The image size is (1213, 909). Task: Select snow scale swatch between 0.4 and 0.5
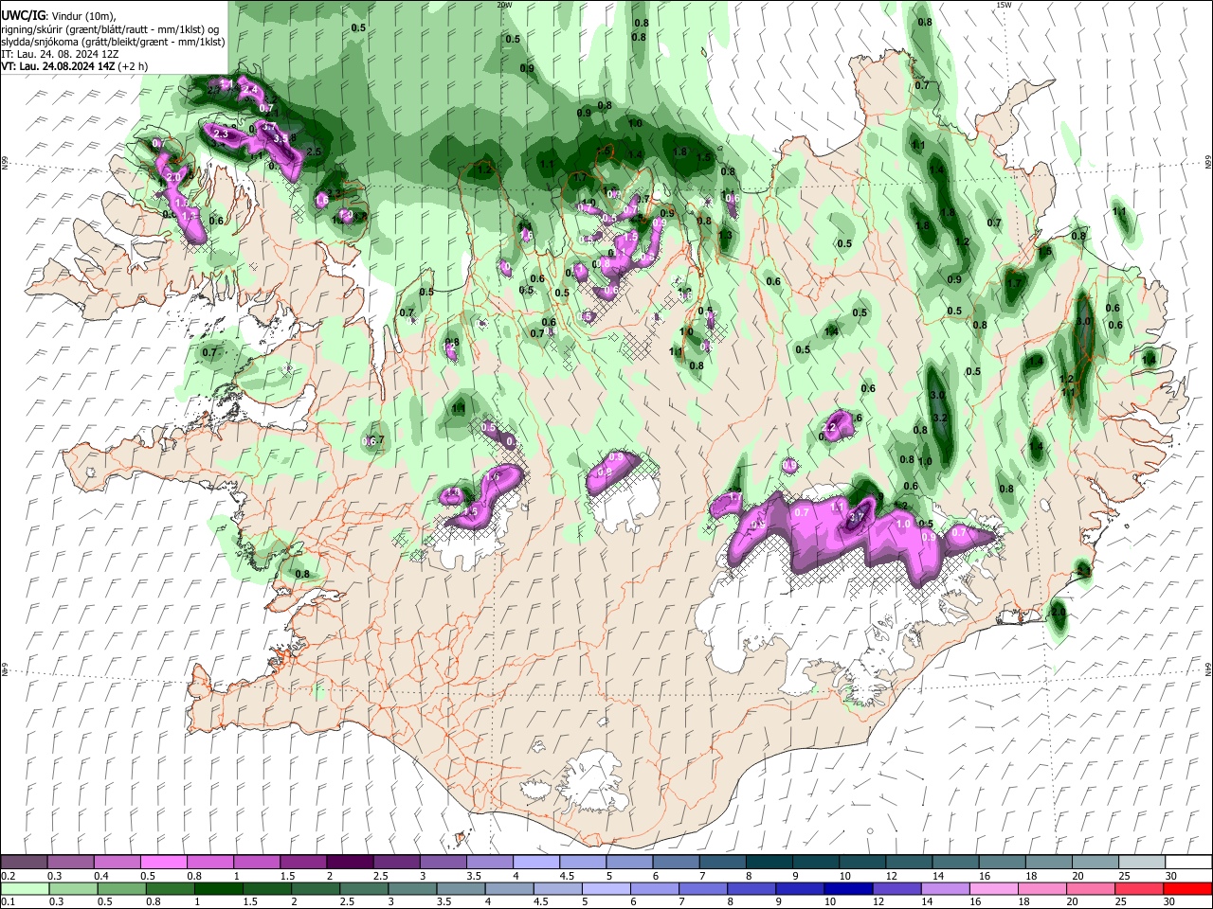(117, 863)
